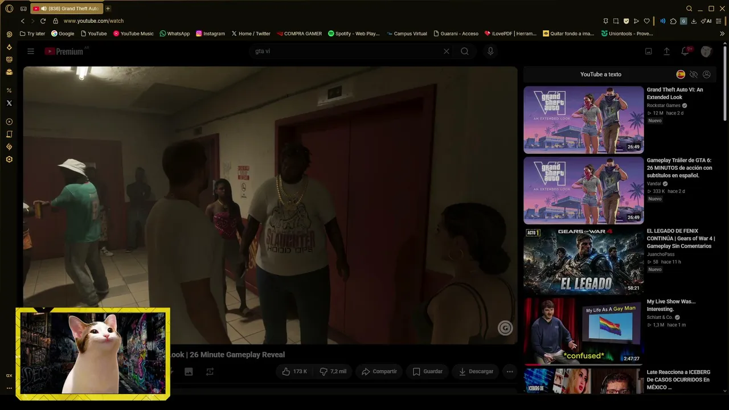Screen dimensions: 729x410
Task: Open the account icon in YouTube a texto panel
Action: pyautogui.click(x=707, y=75)
